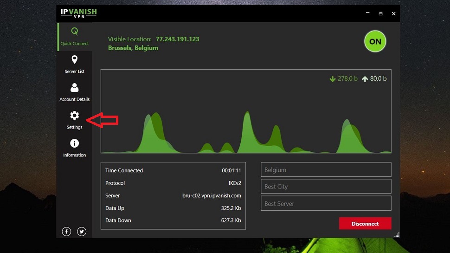This screenshot has height=253, width=450.
Task: Click the IP address 77.243.191.123
Action: 177,39
